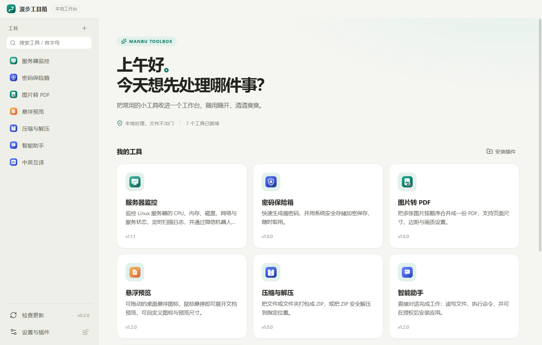Select 智能助手 in the sidebar list
The image size is (542, 345).
click(x=49, y=145)
